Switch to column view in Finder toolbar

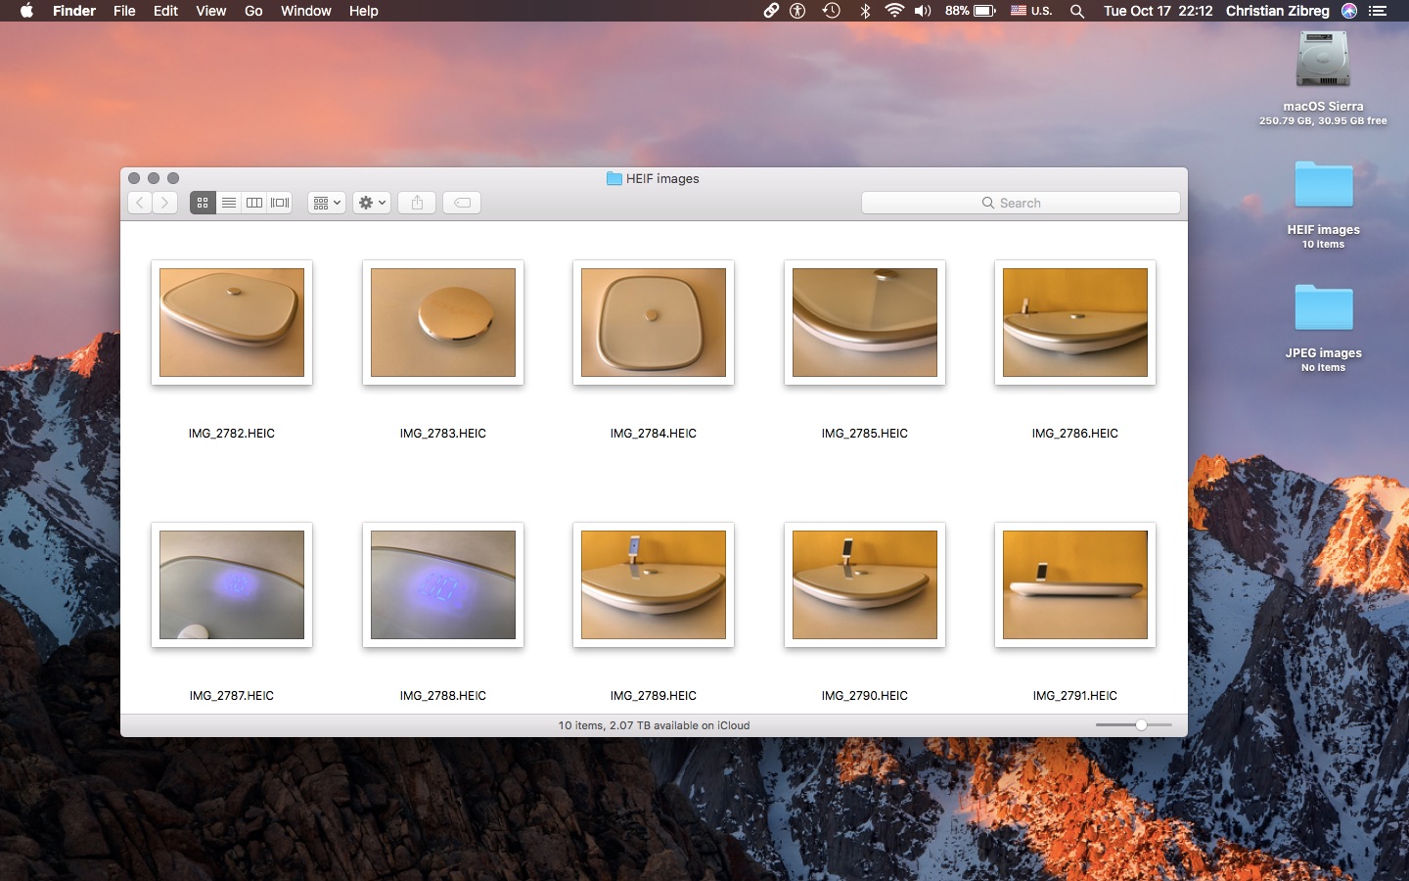tap(254, 203)
